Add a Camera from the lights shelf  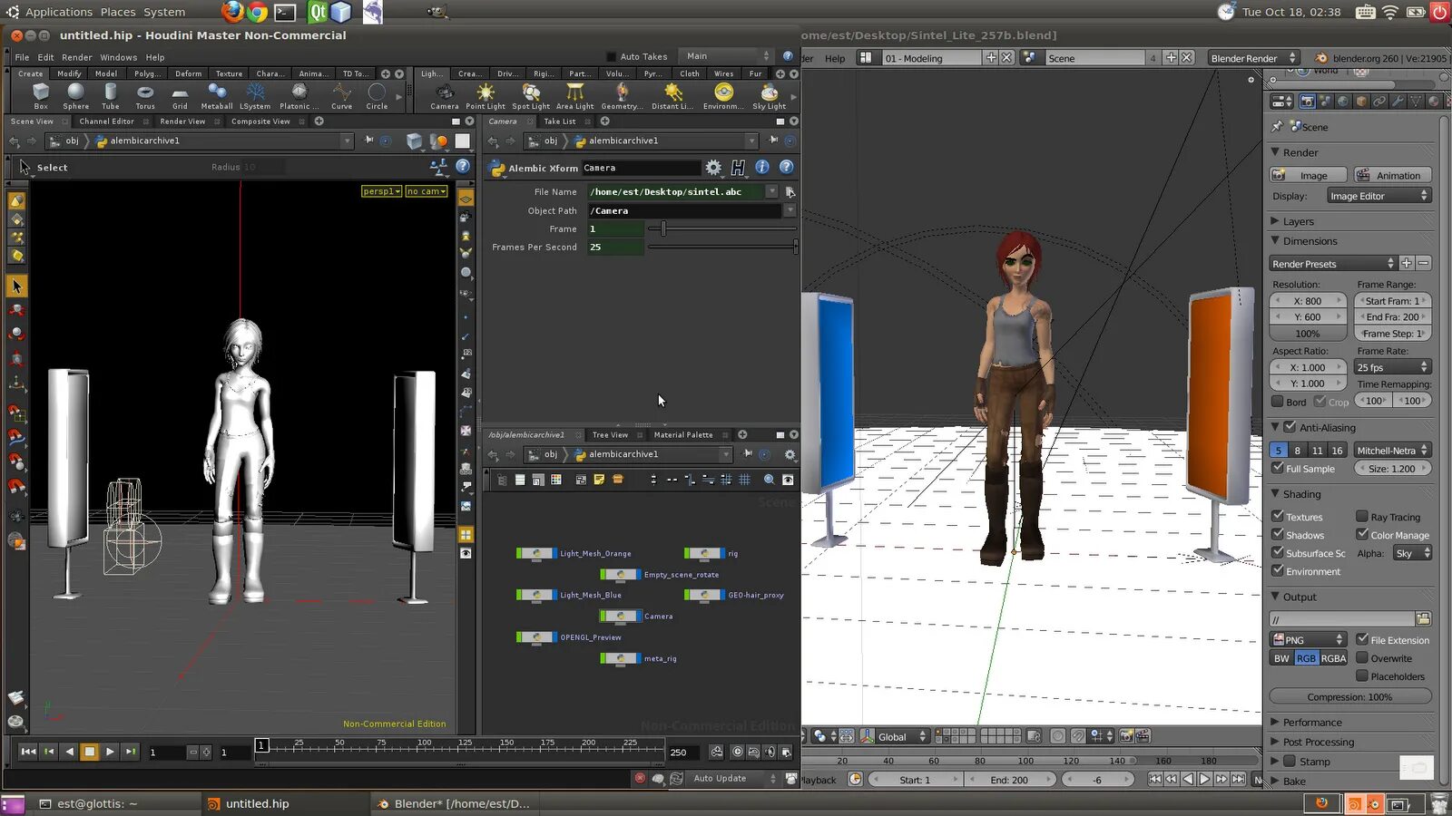pos(444,96)
